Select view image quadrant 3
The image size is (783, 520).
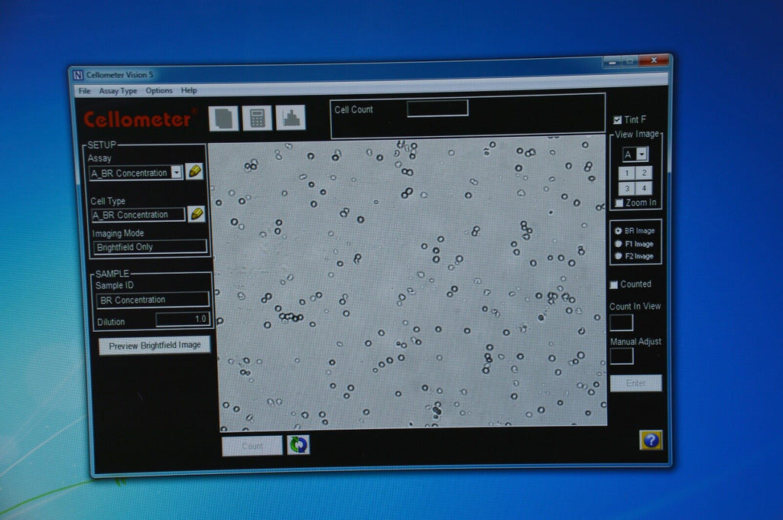click(x=627, y=188)
